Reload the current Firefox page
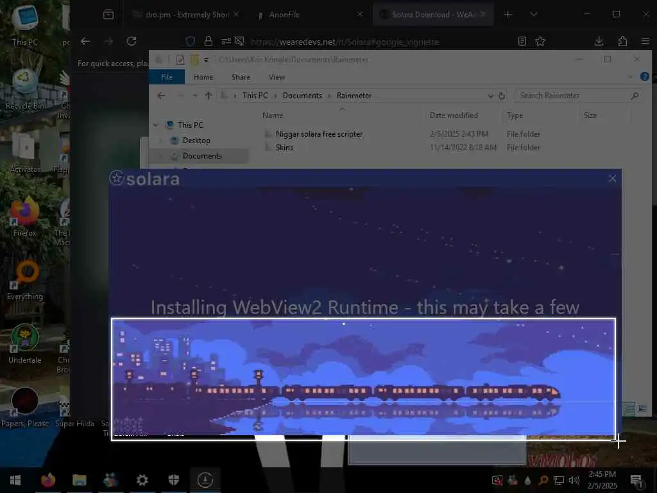657x493 pixels. (132, 41)
